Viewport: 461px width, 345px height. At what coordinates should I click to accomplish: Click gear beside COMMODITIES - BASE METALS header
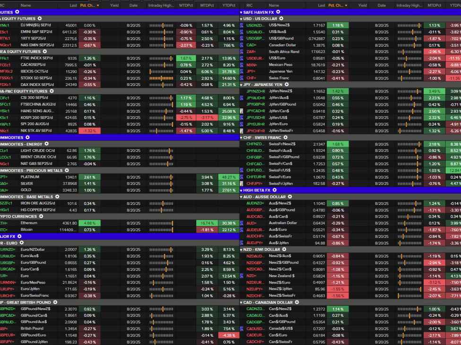57,197
